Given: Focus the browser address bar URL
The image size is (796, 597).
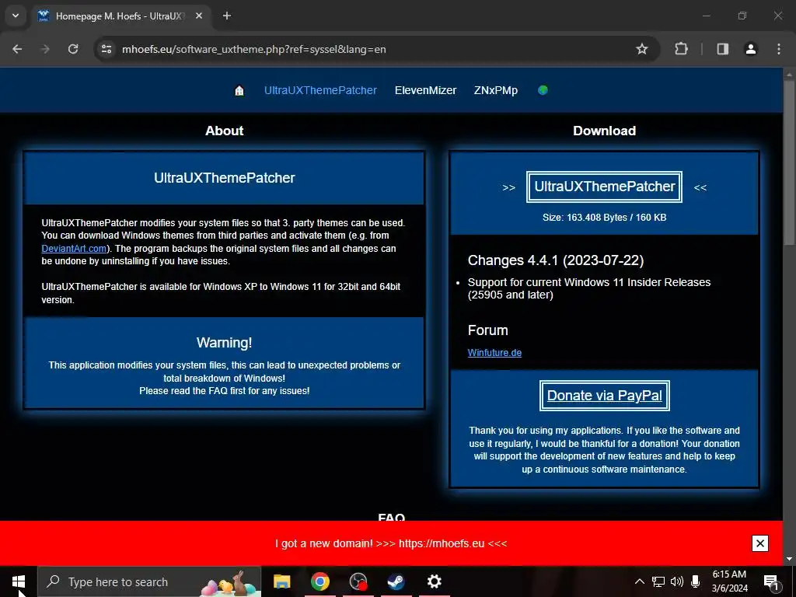Looking at the screenshot, I should (254, 49).
